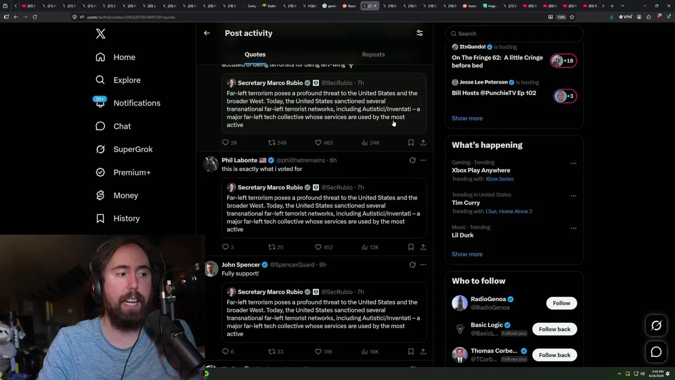The height and width of the screenshot is (380, 675).
Task: Open more options for Xbox Play Anywhere trend
Action: tap(573, 164)
